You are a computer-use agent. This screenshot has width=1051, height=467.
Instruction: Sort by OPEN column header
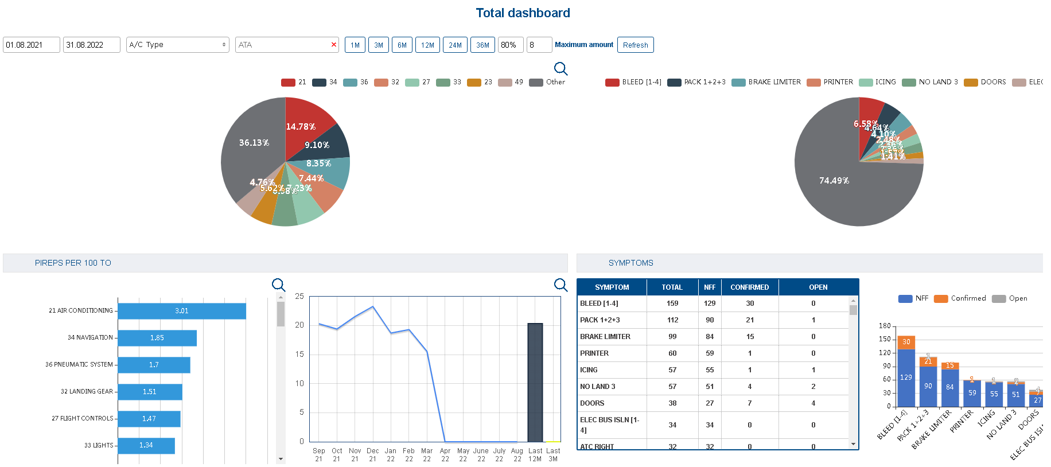pos(818,287)
